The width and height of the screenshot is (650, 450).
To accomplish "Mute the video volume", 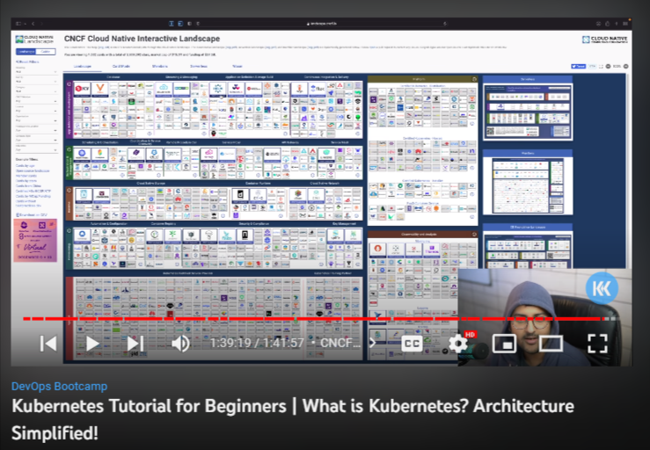I will point(180,344).
